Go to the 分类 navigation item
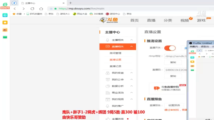 point(168,20)
